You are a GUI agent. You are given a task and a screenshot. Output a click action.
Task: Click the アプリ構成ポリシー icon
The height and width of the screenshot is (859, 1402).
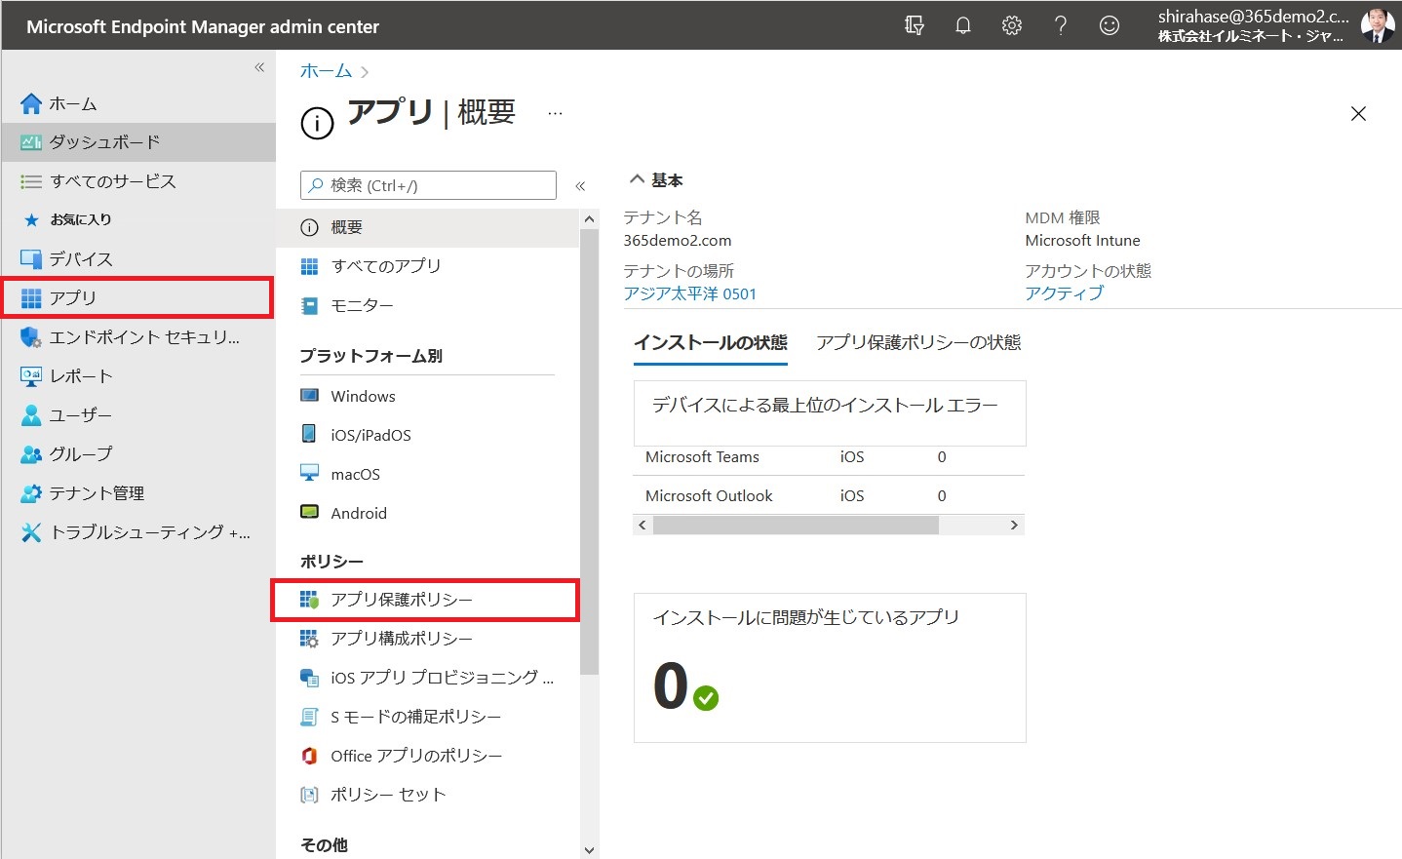pos(309,639)
